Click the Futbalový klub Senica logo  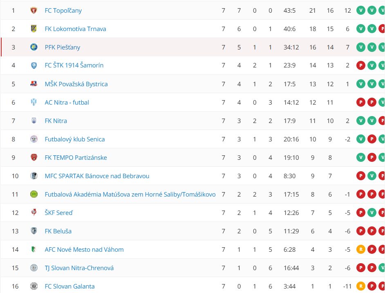[x=34, y=139]
